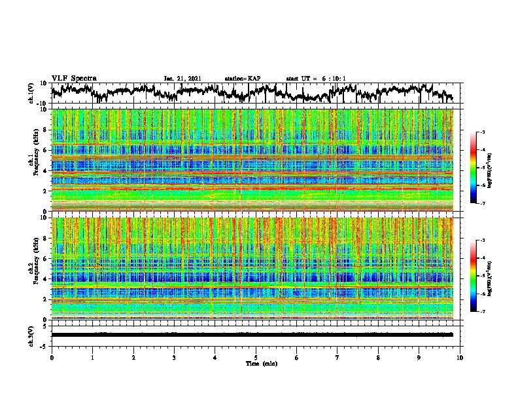Click the ch.2 spectrogram color scale bar
518x401 pixels.
(473, 276)
